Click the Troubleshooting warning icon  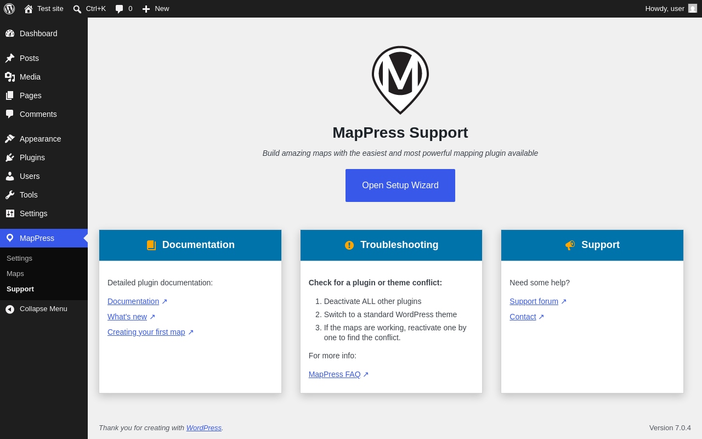349,245
